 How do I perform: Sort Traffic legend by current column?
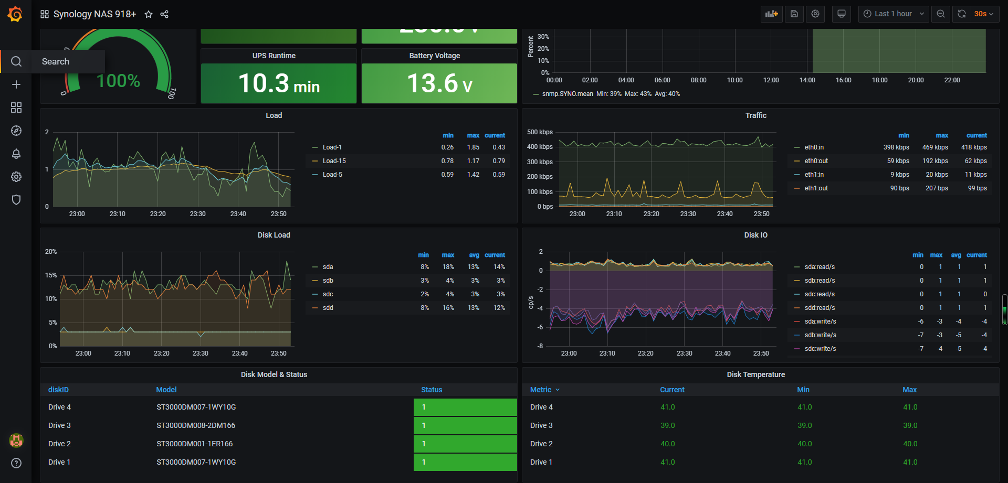coord(976,135)
